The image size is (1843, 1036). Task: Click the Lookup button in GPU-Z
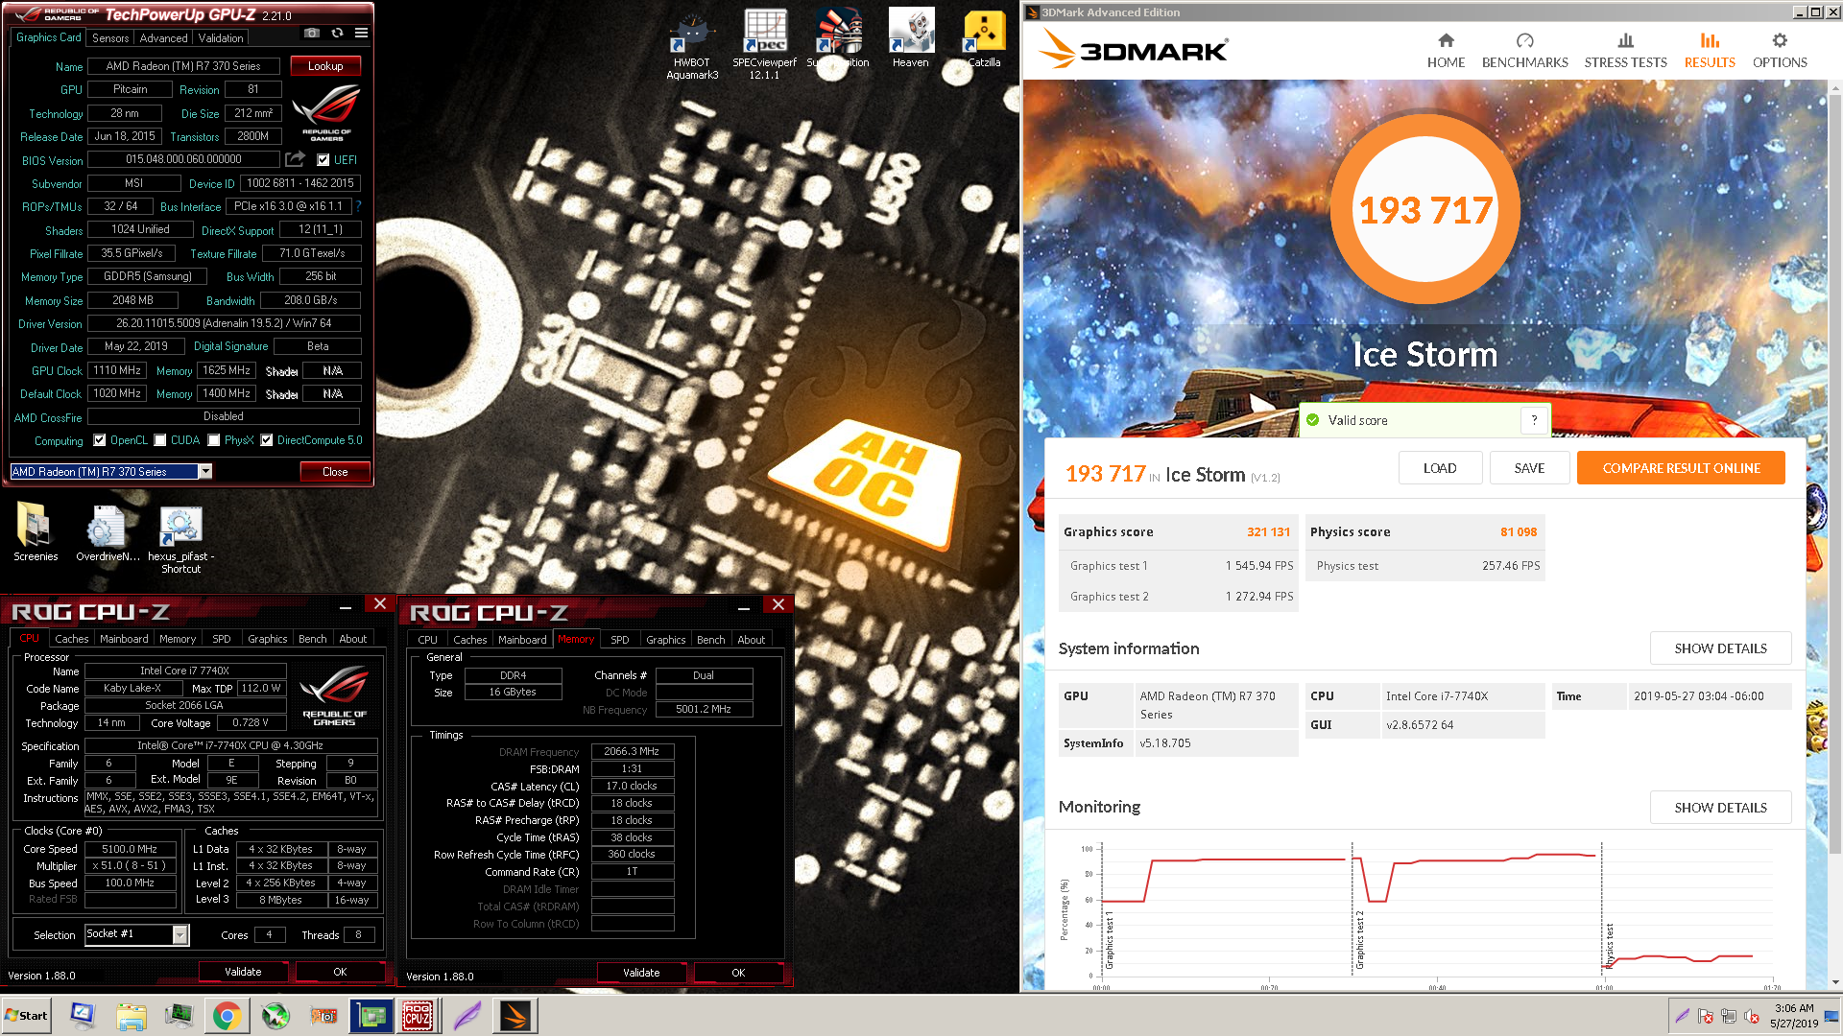(x=325, y=66)
